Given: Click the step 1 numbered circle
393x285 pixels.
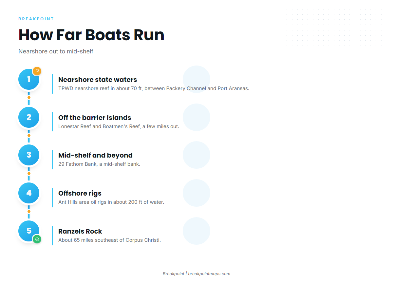Looking at the screenshot, I should pyautogui.click(x=29, y=79).
